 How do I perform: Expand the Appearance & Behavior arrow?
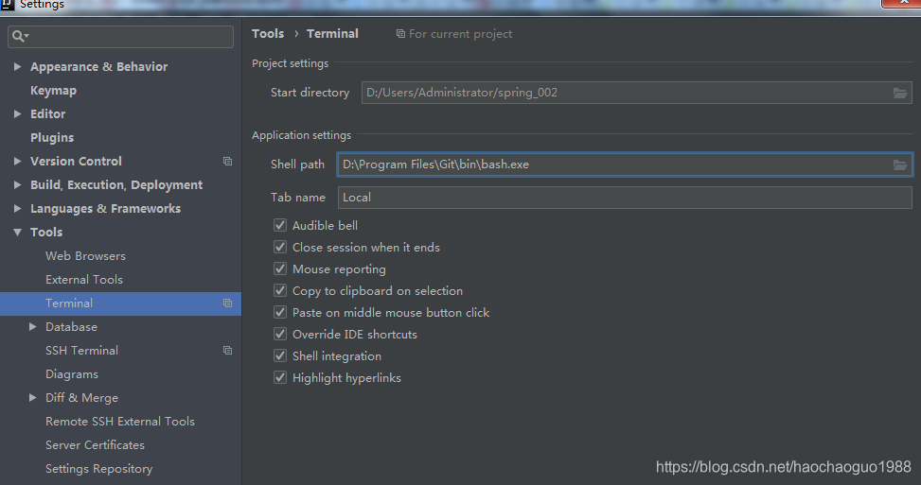18,67
